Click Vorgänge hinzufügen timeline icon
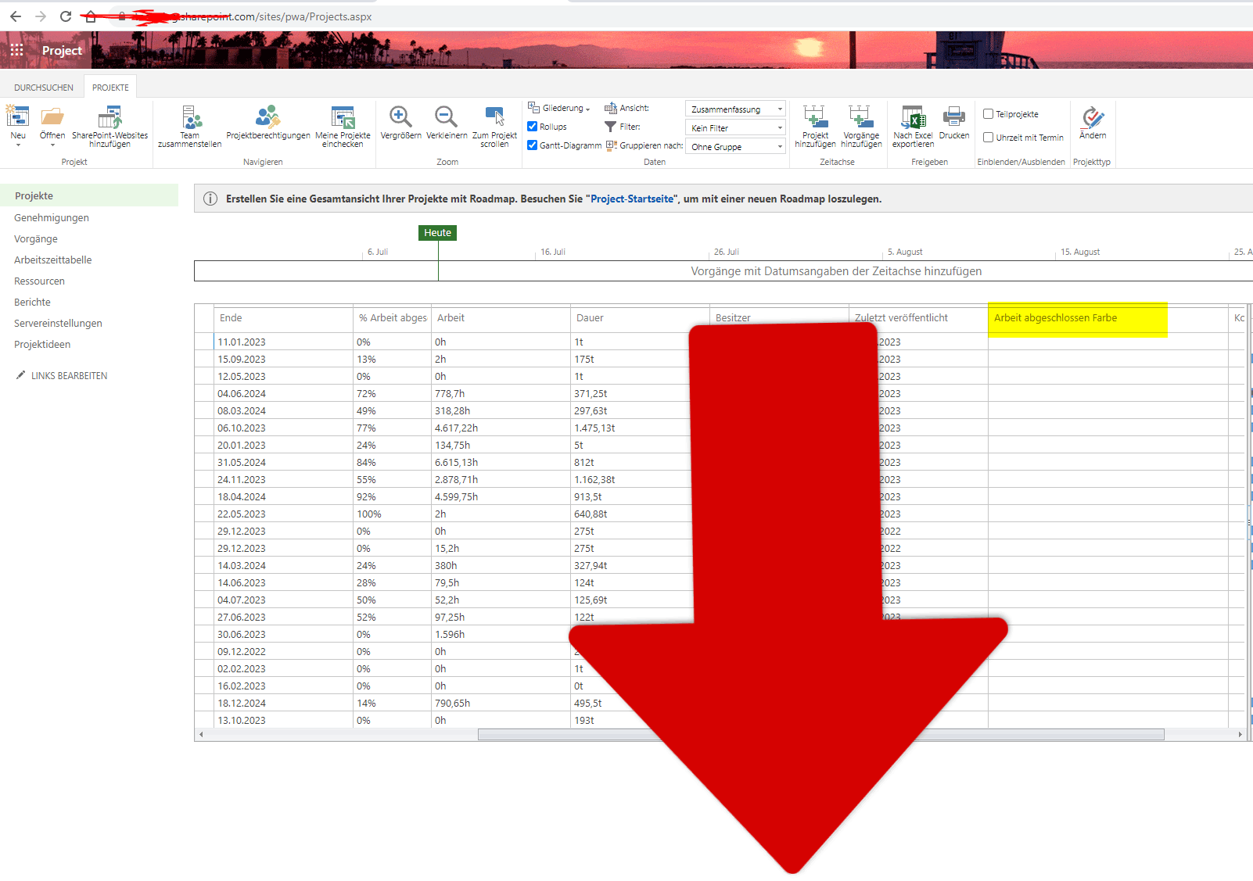The width and height of the screenshot is (1253, 881). (x=860, y=116)
